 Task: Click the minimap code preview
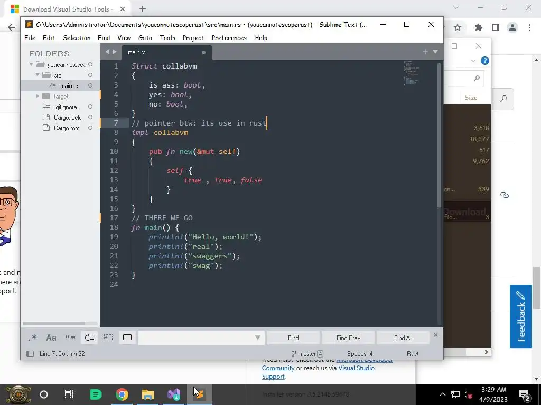[412, 73]
